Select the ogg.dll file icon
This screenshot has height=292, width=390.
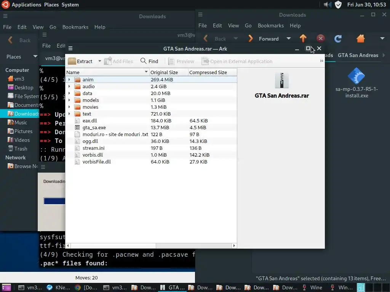tap(77, 141)
